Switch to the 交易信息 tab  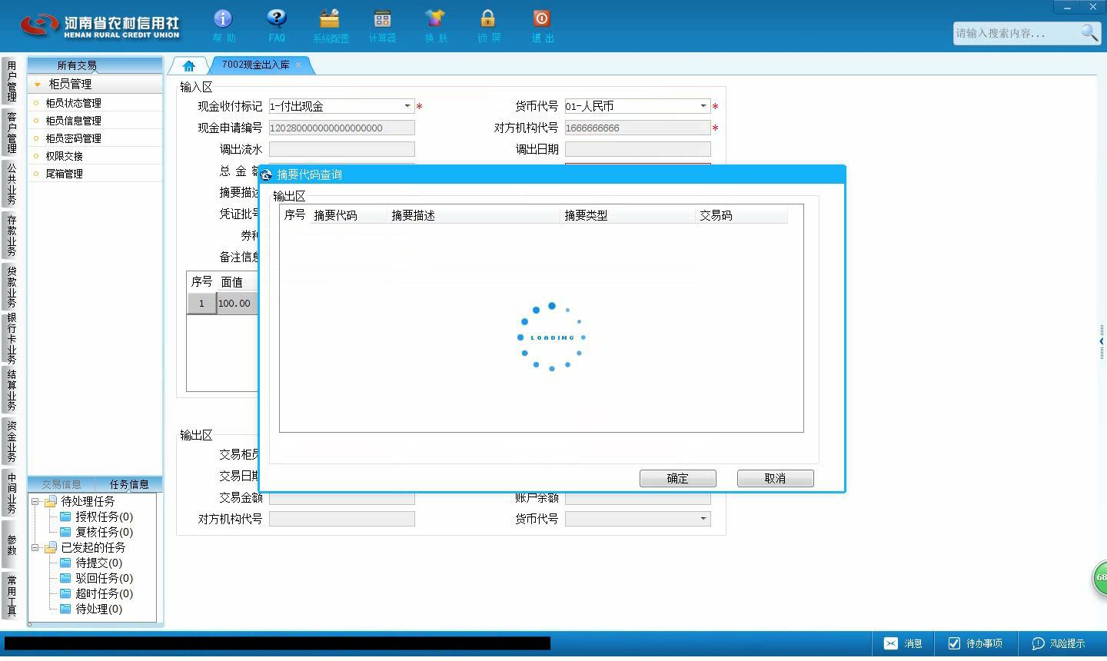click(x=61, y=484)
